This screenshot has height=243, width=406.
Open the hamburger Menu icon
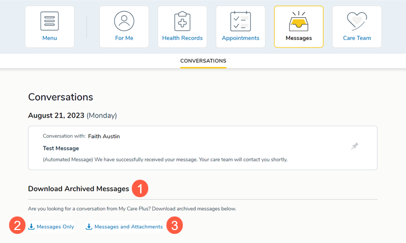pos(50,21)
